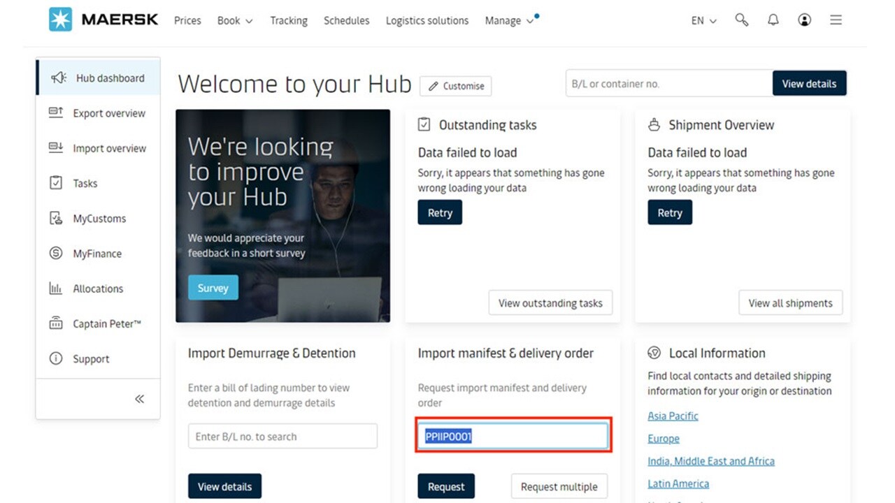Collapse the sidebar with double chevron
The height and width of the screenshot is (503, 895).
pos(139,399)
